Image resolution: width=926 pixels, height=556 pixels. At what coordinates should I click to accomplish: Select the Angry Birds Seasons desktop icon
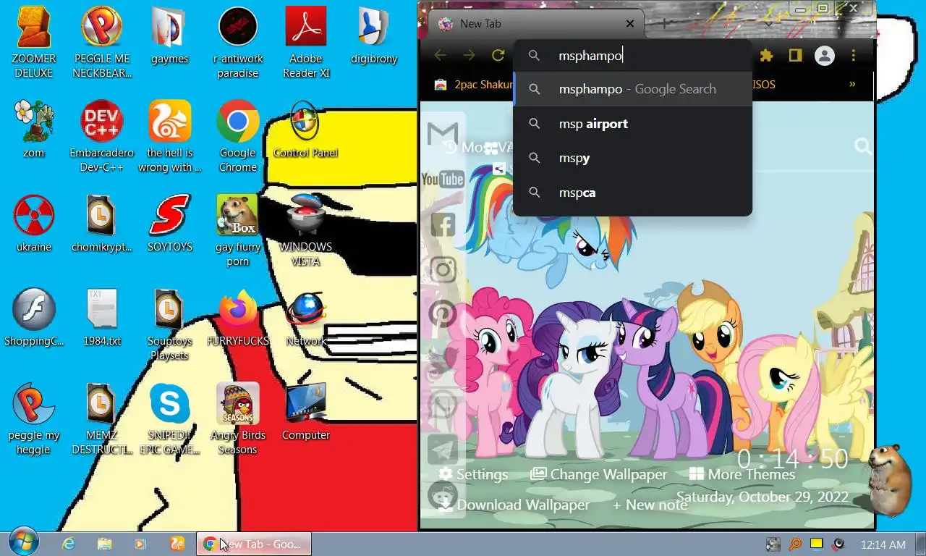click(x=238, y=419)
